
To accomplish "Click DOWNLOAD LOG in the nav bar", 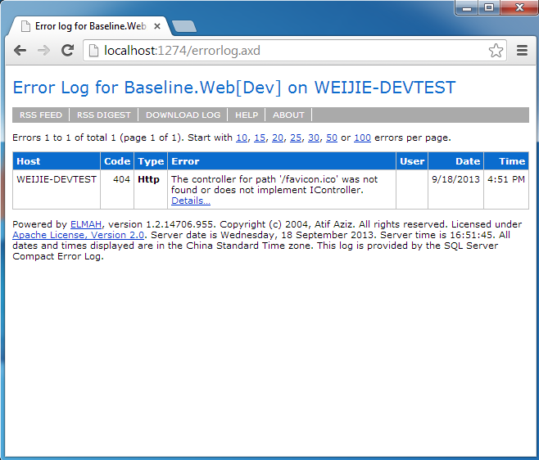I will 183,115.
